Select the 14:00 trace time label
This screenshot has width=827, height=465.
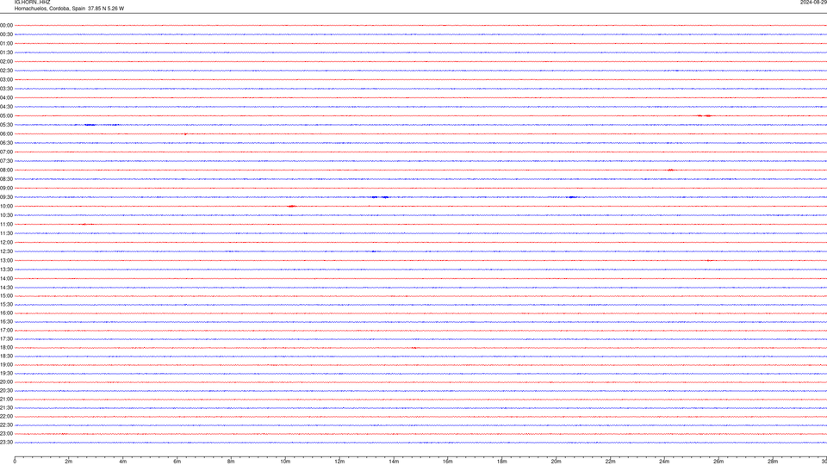[6, 278]
